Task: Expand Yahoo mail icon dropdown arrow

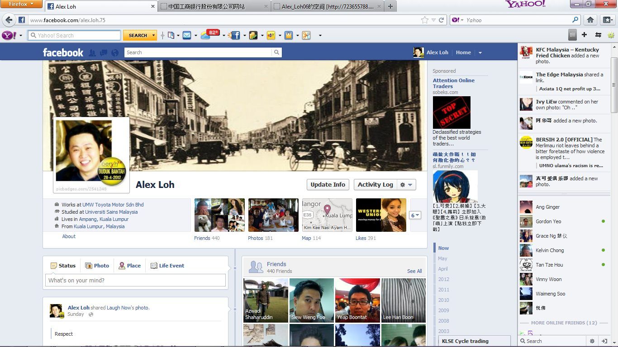Action: point(195,35)
